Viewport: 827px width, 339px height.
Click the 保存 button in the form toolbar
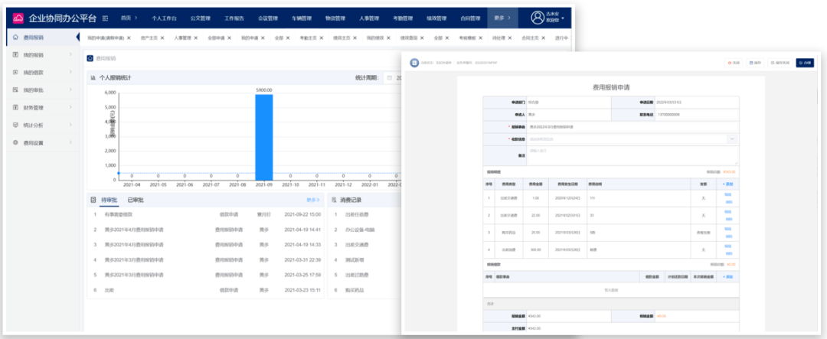point(755,63)
